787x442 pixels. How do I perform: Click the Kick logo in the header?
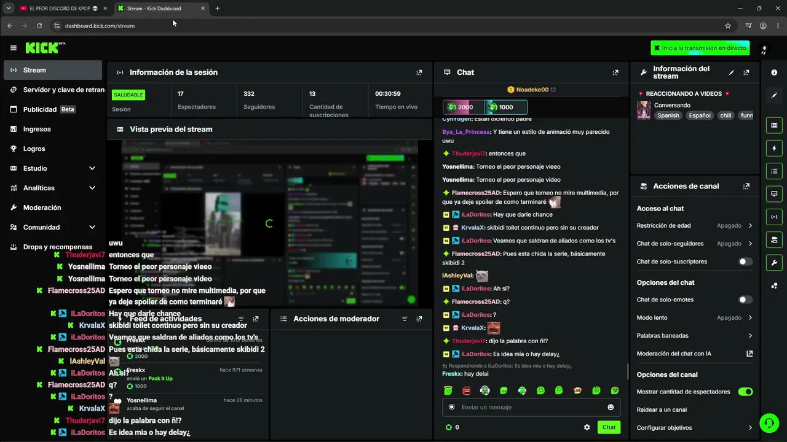(45, 48)
